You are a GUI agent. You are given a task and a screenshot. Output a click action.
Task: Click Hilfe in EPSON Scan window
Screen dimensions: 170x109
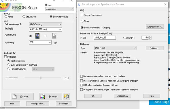[12, 104]
